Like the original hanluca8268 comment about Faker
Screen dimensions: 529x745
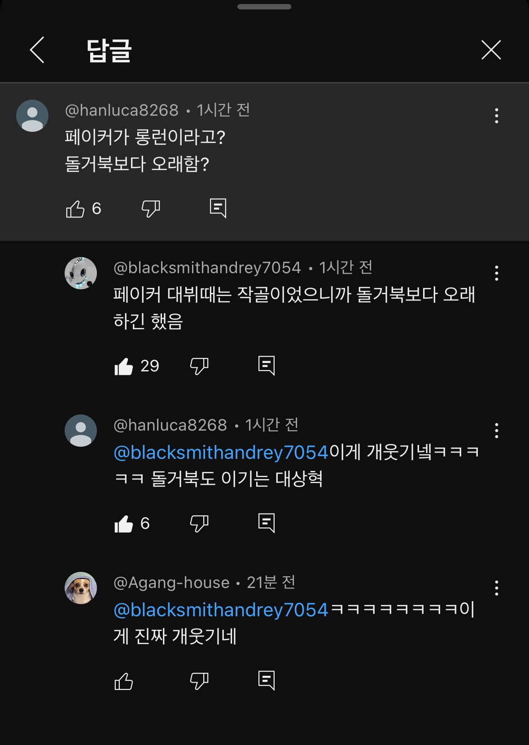[x=75, y=209]
